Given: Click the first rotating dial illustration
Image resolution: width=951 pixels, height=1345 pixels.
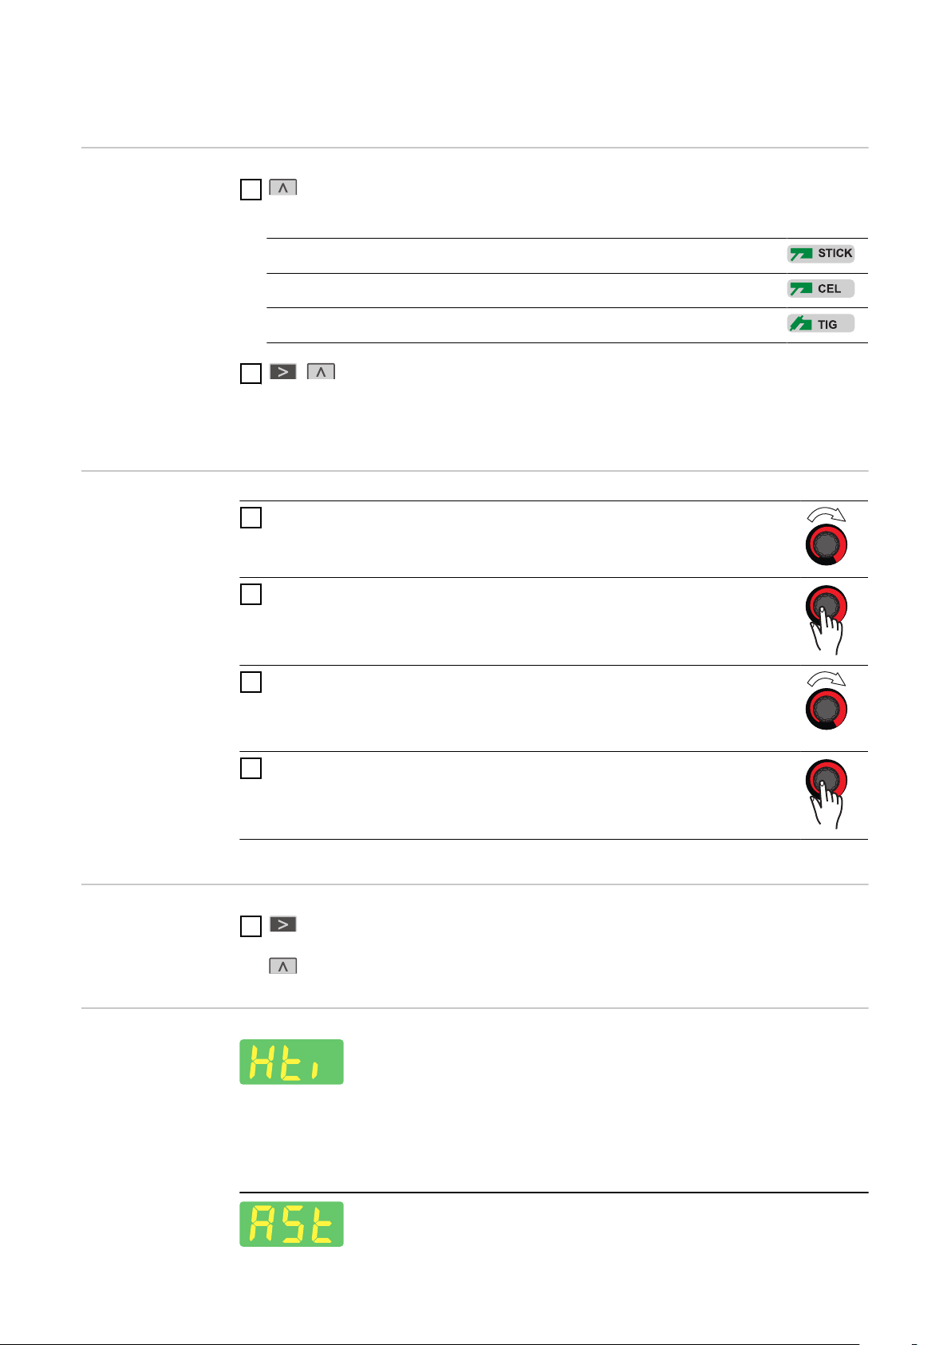Looking at the screenshot, I should 826,537.
